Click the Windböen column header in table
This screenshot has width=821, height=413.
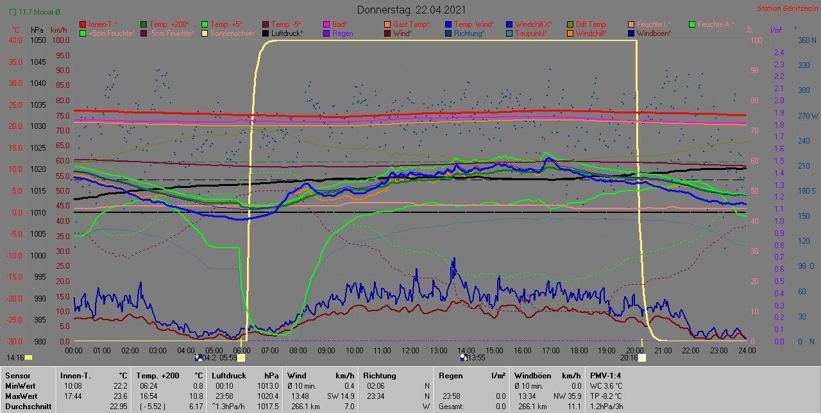[x=532, y=375]
